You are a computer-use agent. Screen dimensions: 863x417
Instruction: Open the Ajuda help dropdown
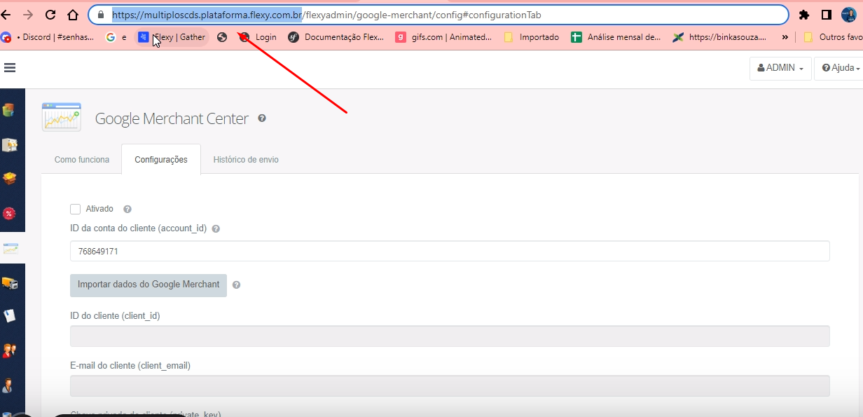click(840, 68)
